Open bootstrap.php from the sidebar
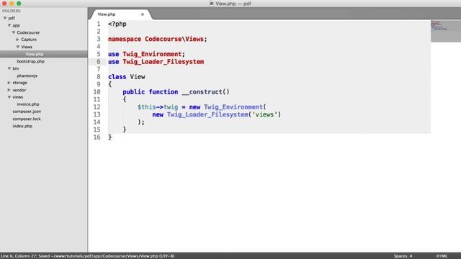The height and width of the screenshot is (259, 461). tap(30, 61)
